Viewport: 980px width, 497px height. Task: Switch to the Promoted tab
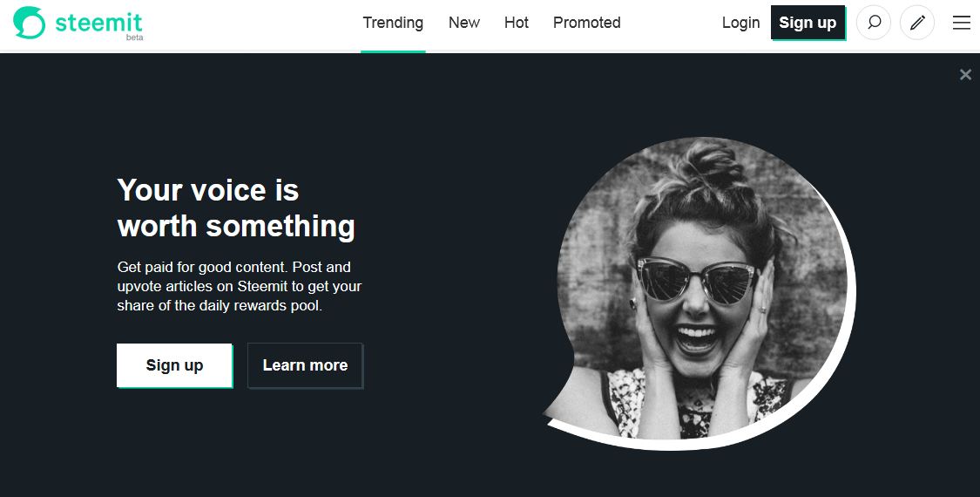click(587, 23)
